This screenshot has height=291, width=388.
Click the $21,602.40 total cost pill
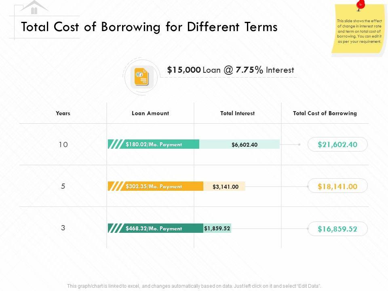coord(337,144)
